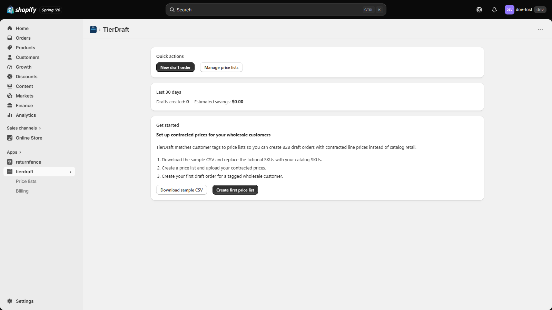
Task: Go to Orders
Action: pos(39,38)
